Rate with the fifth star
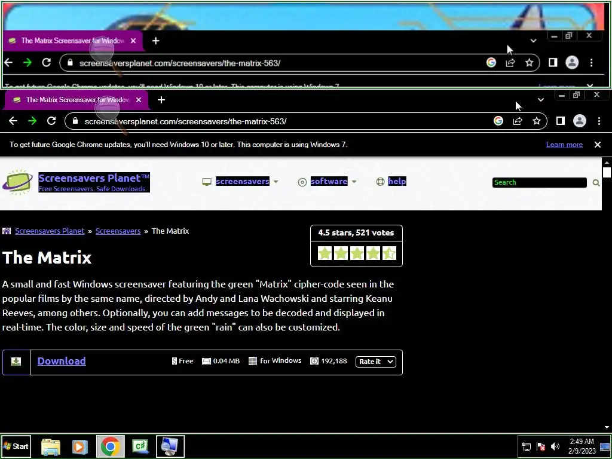The image size is (612, 459). click(x=389, y=253)
